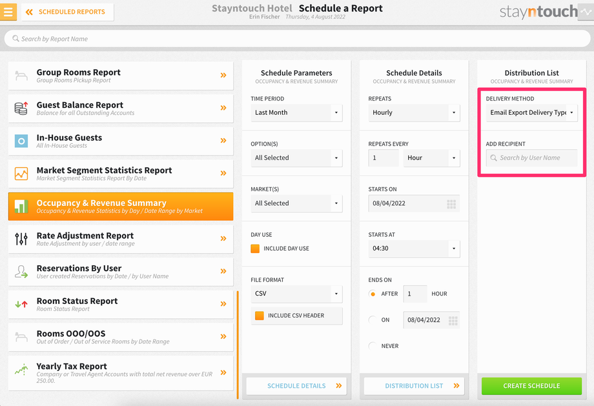Click Yearly Tax Report chevron arrows
Screen dimensions: 594x406
223,372
